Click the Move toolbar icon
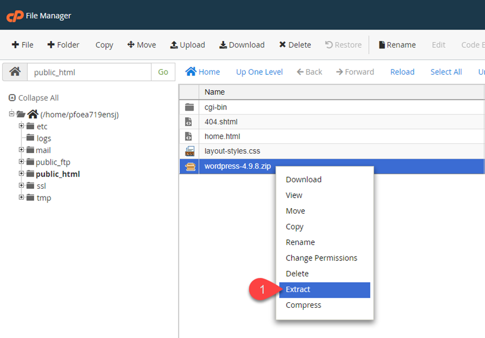Screen dimensions: 485x338 click(x=141, y=45)
